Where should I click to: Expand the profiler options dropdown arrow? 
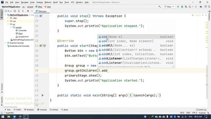click(x=193, y=7)
